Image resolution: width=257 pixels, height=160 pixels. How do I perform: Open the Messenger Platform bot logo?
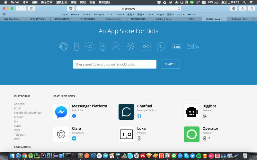pyautogui.click(x=61, y=112)
